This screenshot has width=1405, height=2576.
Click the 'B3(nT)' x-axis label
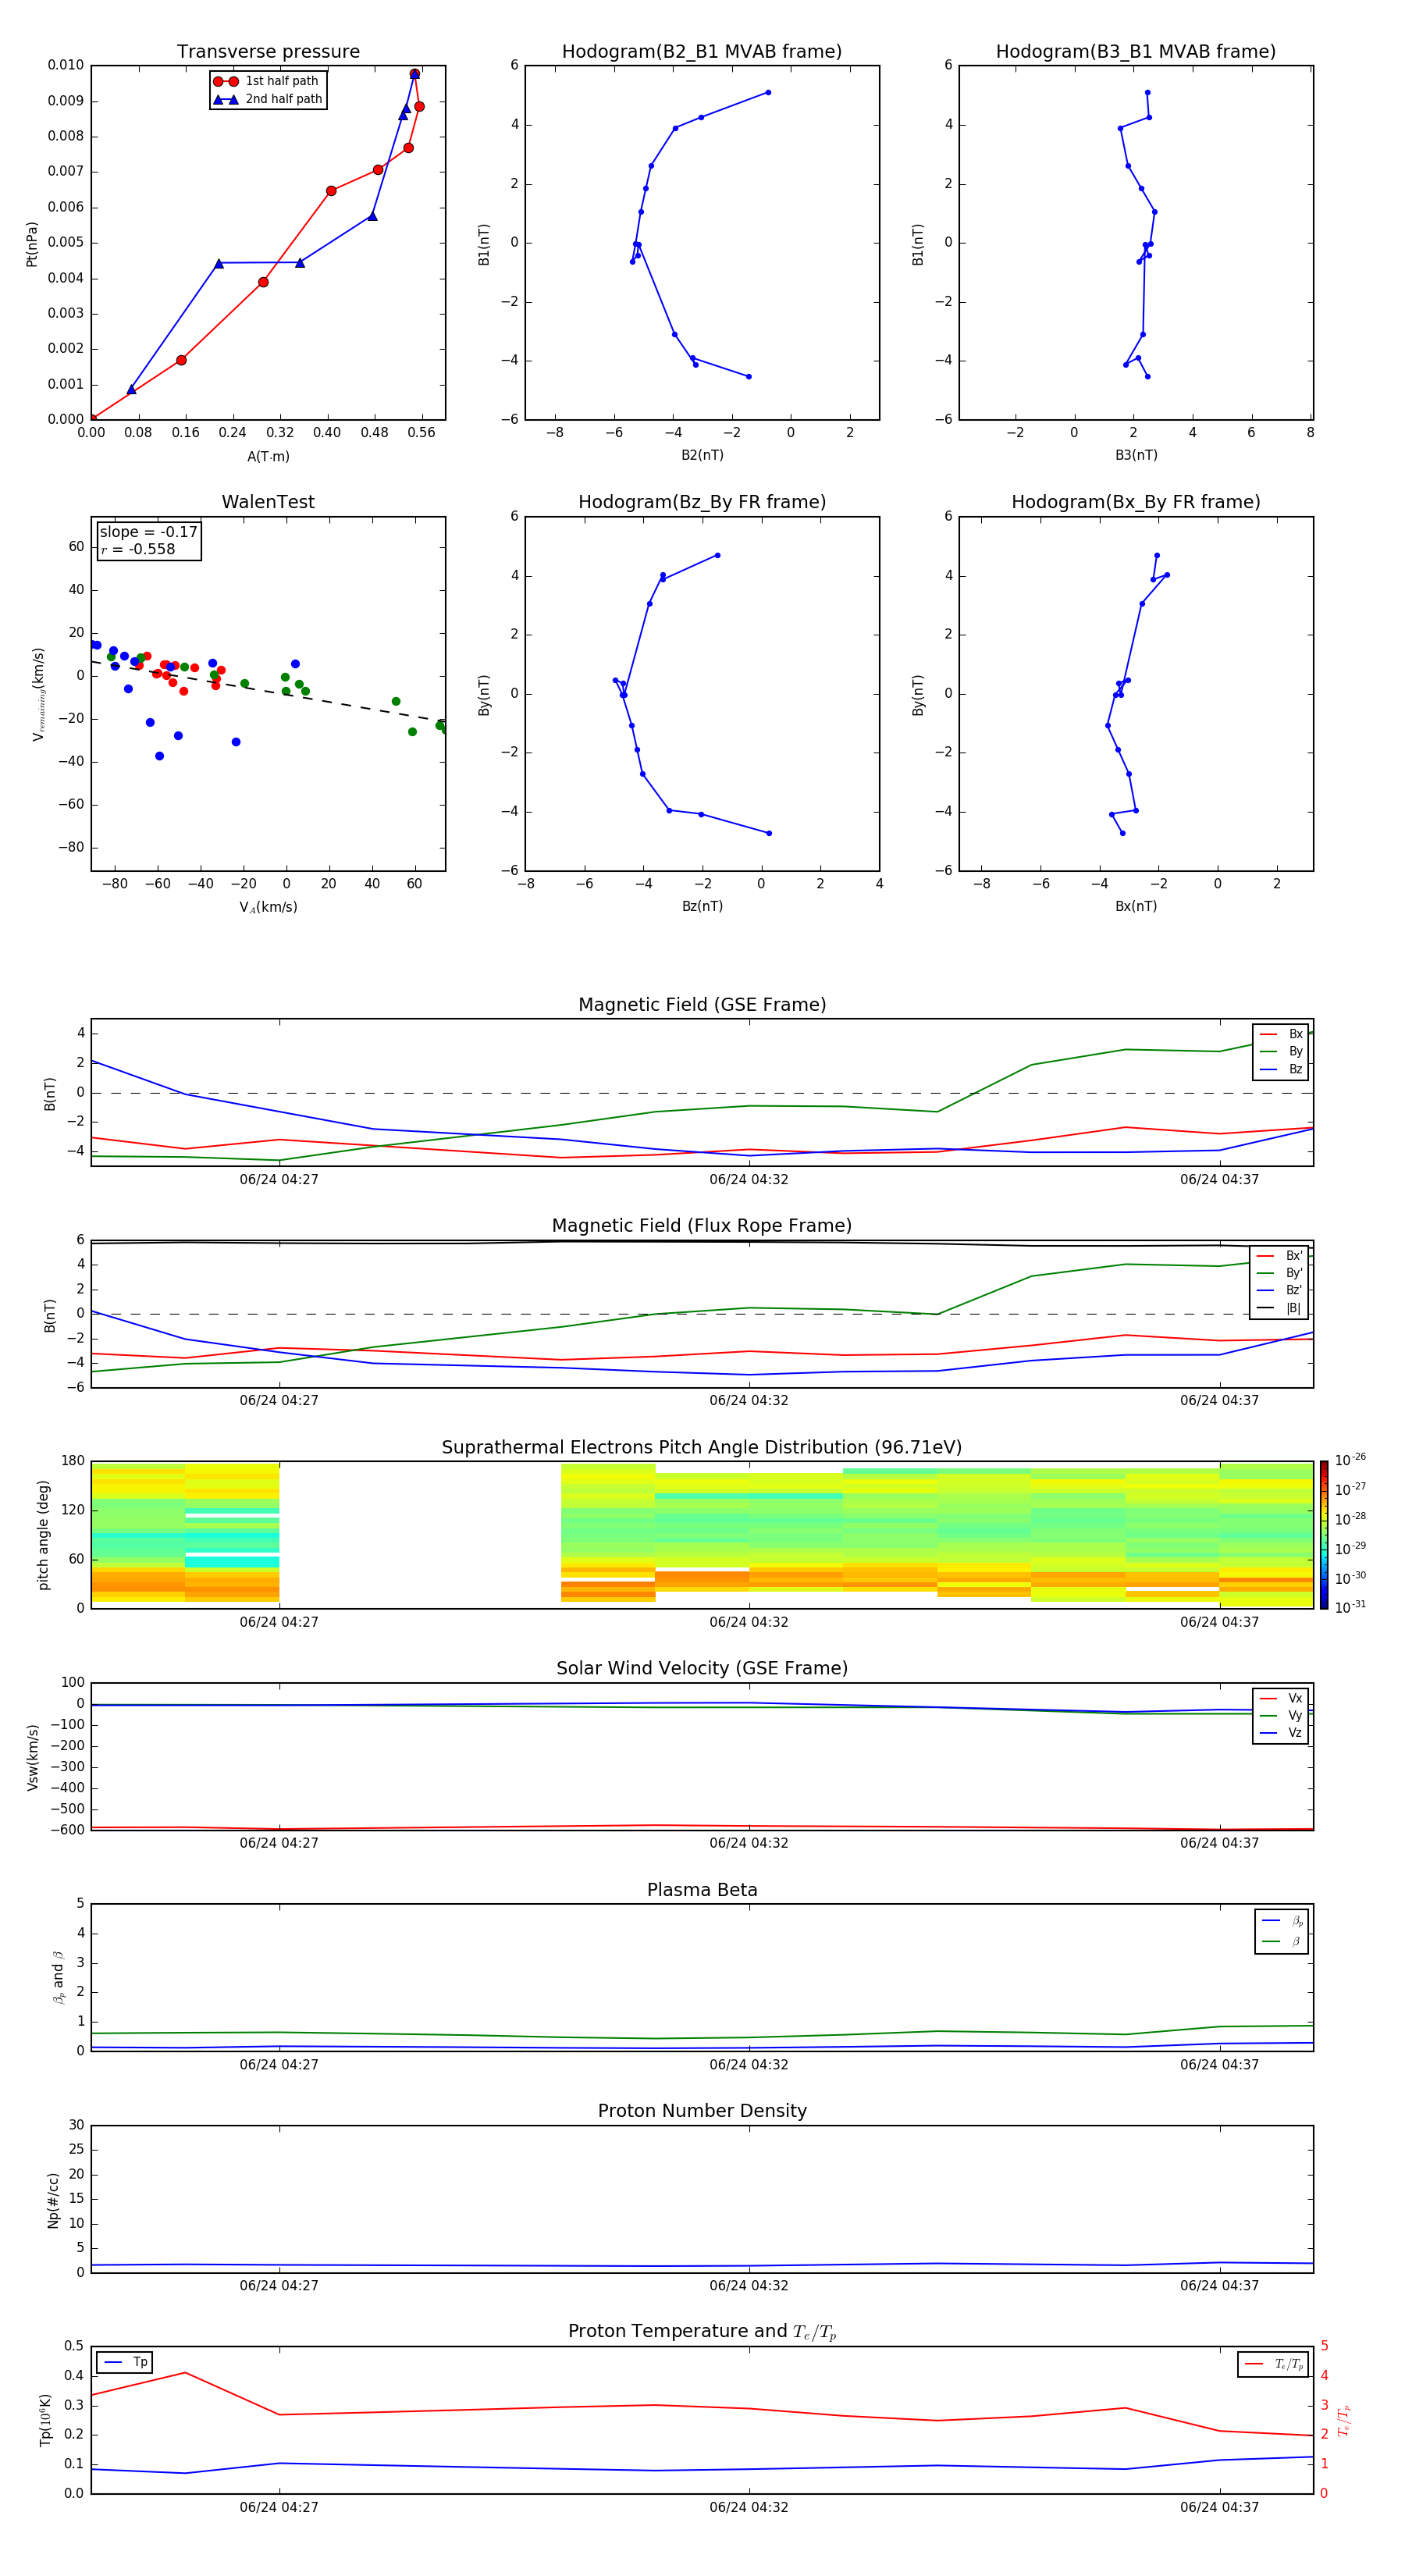click(x=1136, y=455)
